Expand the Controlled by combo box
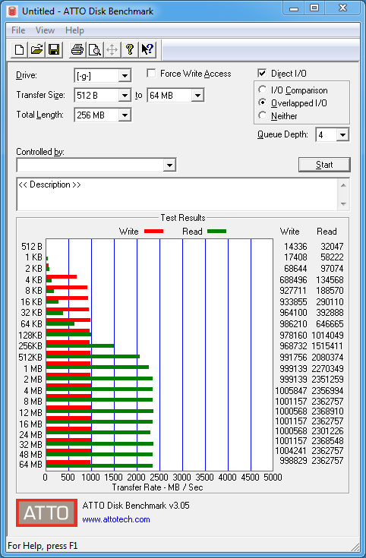 (x=96, y=166)
